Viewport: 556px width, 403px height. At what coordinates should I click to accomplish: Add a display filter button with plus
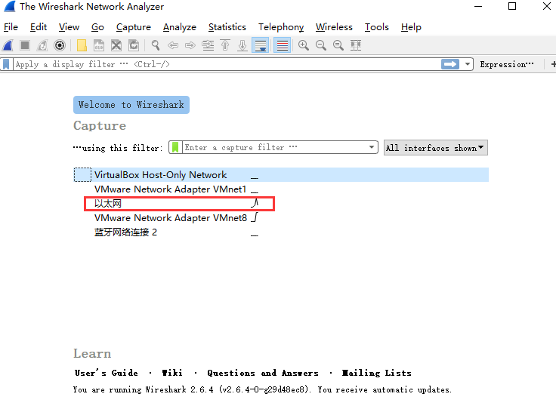[x=553, y=64]
